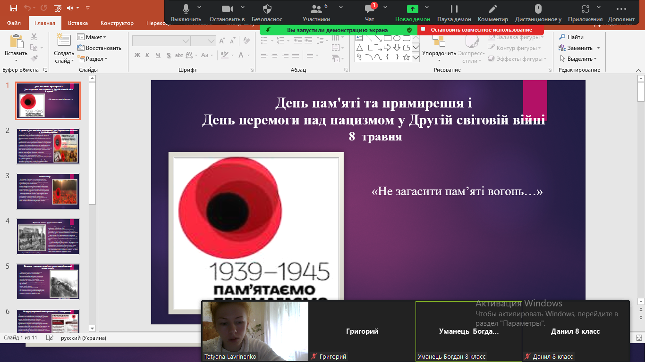Click Remote Control mouse icon (Дистанционное)
Viewport: 645px width, 362px height.
tap(538, 9)
